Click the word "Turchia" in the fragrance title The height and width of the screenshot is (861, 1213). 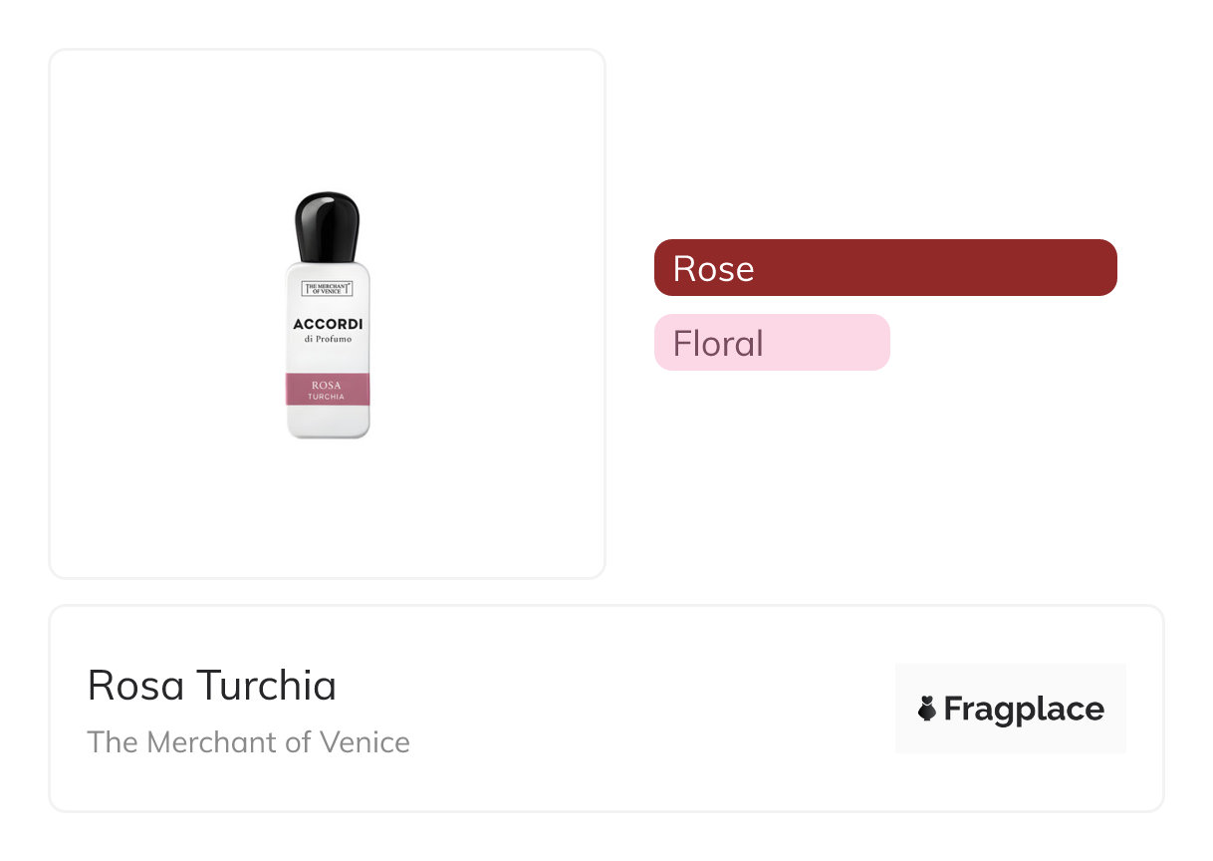266,686
